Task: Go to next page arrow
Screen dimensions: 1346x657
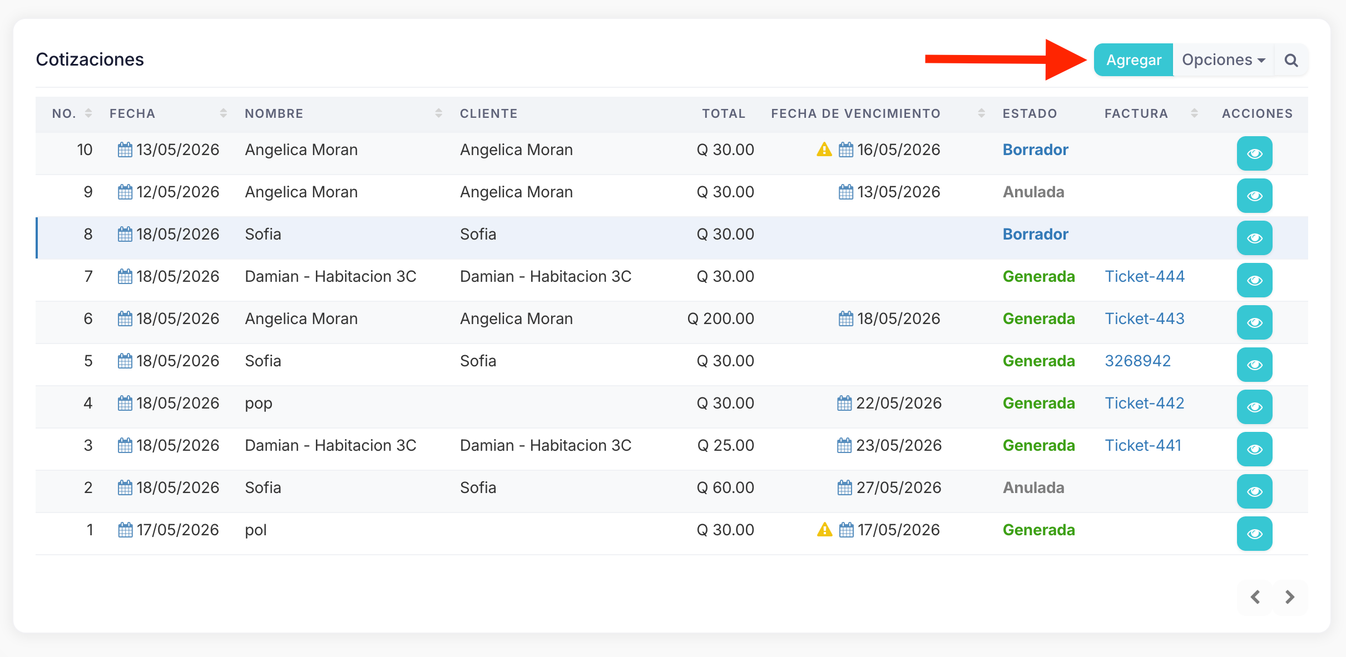Action: click(1290, 597)
